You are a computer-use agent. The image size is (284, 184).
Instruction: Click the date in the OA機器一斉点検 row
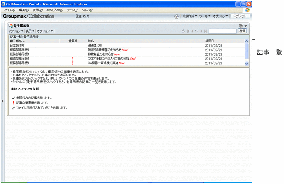213,63
